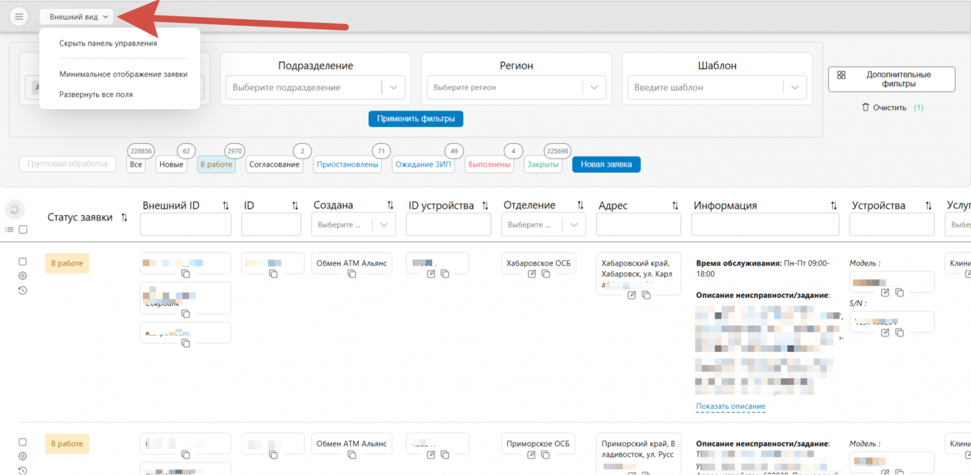Edit the Хабаровское ОСБ department field

532,274
